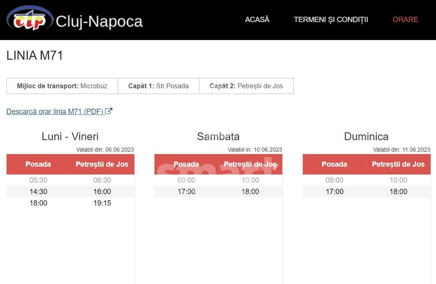Click the LINIA M71 heading
This screenshot has width=436, height=284.
click(35, 56)
